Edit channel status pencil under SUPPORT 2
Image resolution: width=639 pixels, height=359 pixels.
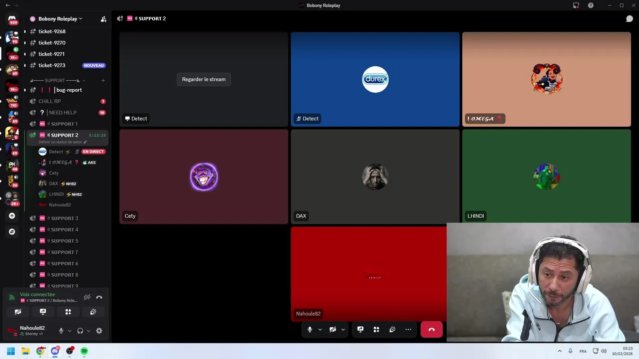[85, 142]
